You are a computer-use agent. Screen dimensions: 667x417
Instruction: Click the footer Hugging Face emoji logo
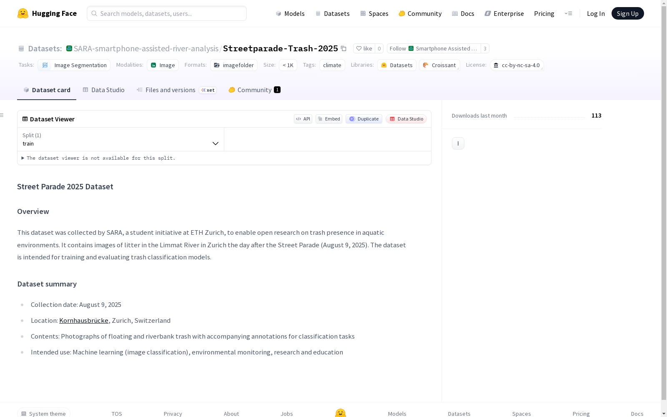(x=341, y=413)
